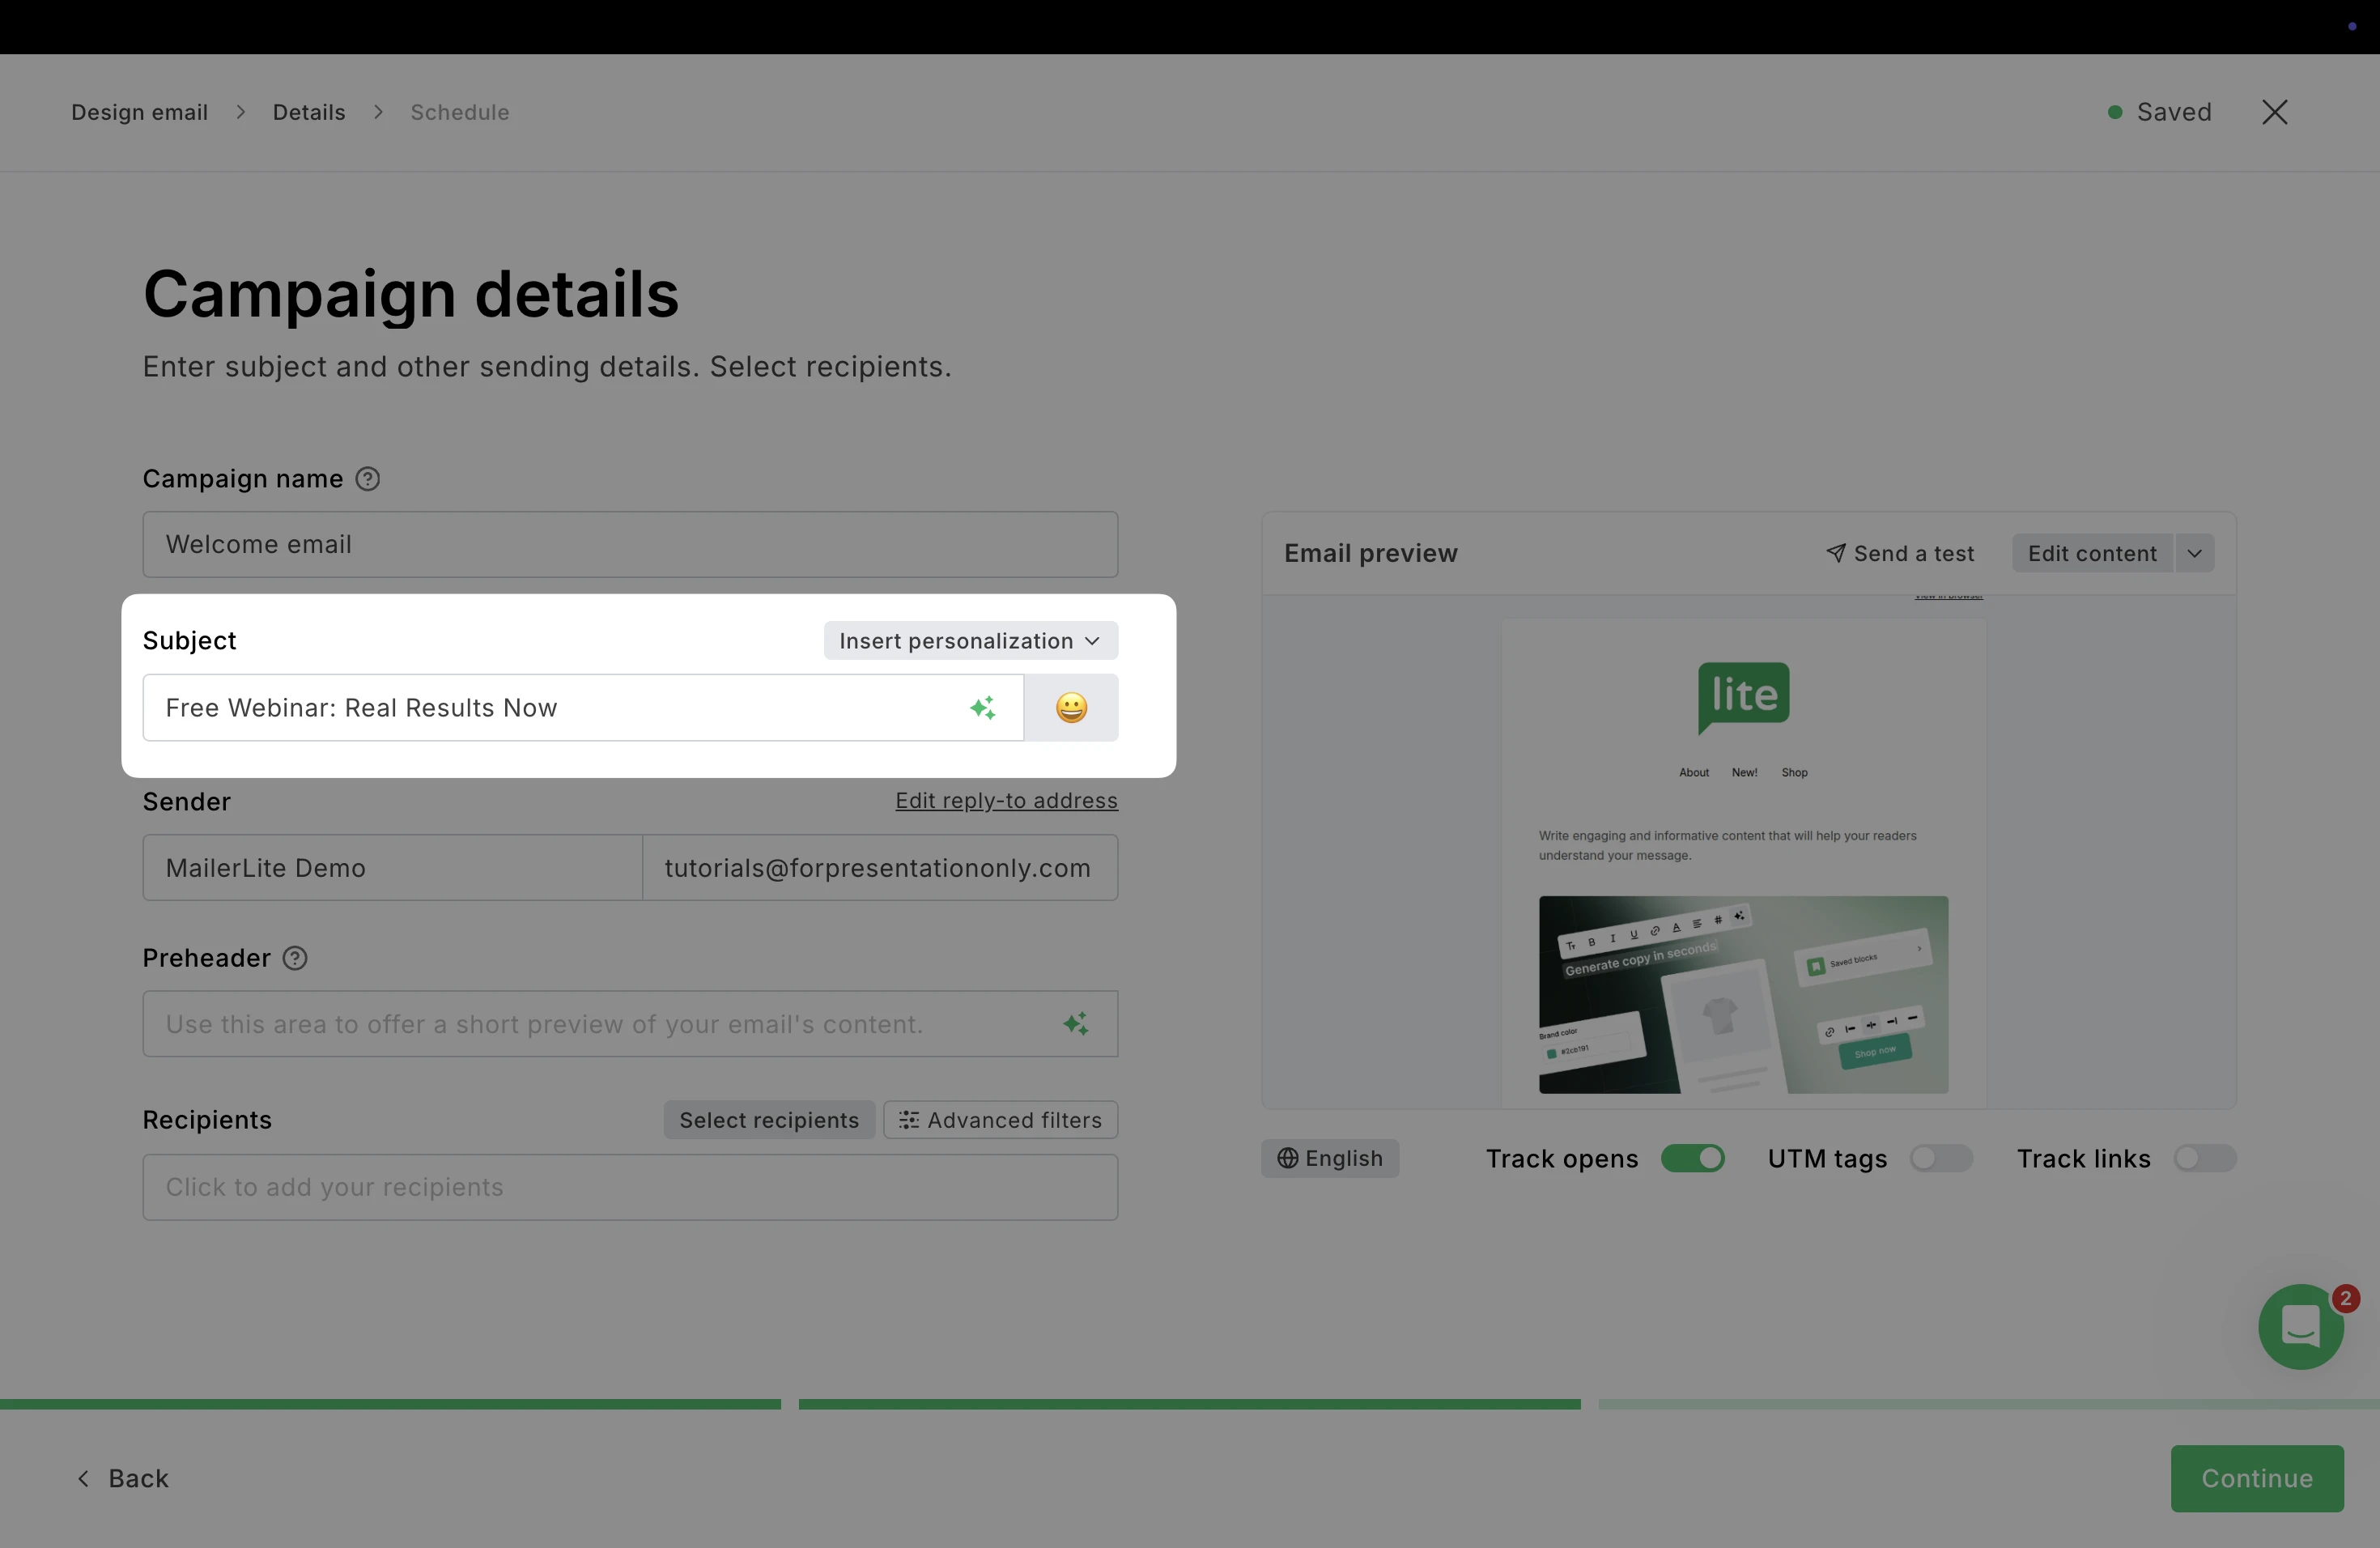Open the English language selector
2380x1548 pixels.
point(1329,1158)
